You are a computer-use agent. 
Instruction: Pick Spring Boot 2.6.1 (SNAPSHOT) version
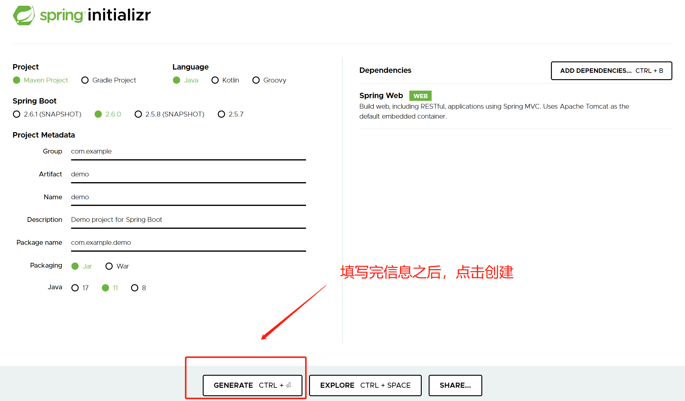click(x=17, y=114)
